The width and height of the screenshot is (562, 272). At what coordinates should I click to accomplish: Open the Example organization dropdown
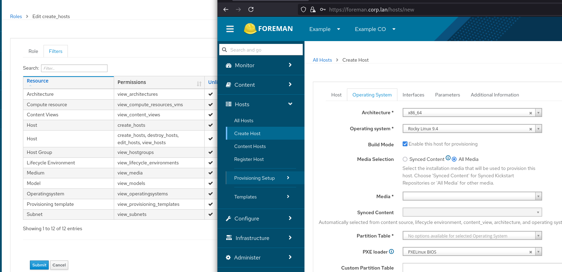point(324,29)
